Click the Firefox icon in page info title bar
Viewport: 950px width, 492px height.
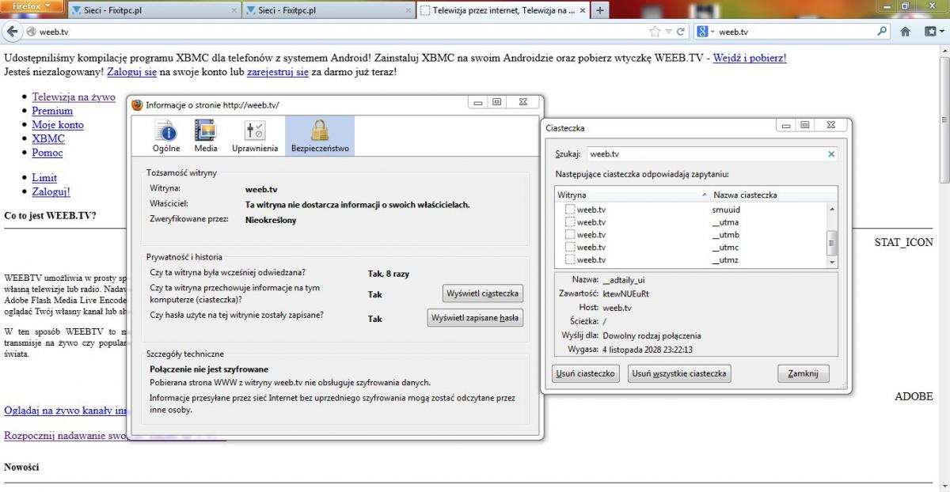[x=137, y=104]
